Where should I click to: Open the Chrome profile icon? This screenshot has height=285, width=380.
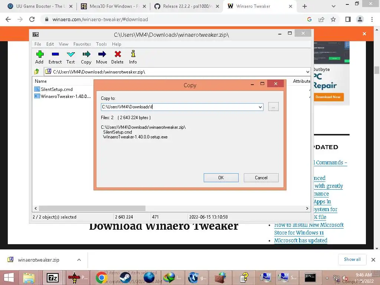click(360, 19)
